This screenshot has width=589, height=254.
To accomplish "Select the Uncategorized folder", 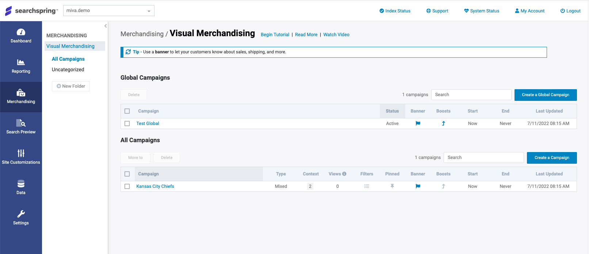I will click(68, 69).
